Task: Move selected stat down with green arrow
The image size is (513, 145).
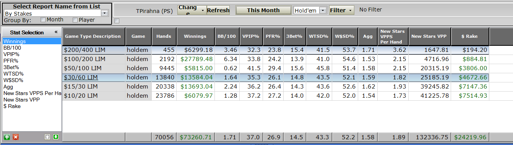Action: tap(56, 137)
